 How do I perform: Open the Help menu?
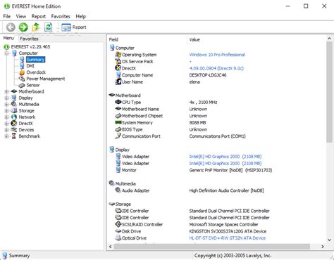pyautogui.click(x=80, y=16)
